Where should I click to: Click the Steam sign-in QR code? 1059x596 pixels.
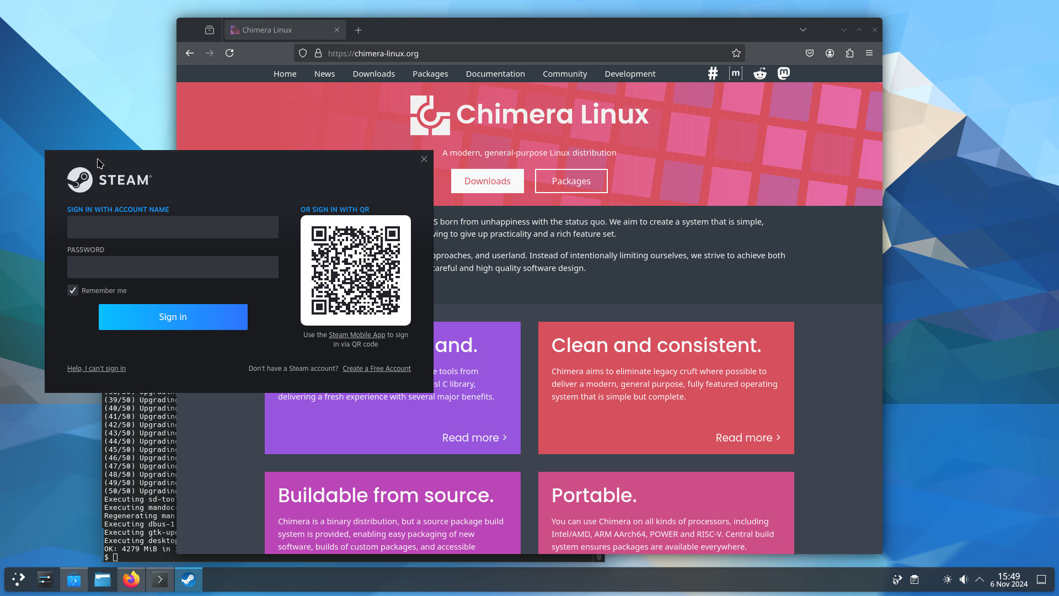[356, 270]
